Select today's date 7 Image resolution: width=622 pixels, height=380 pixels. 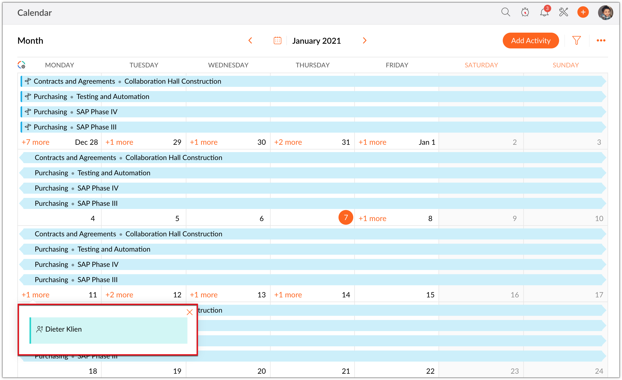(346, 218)
